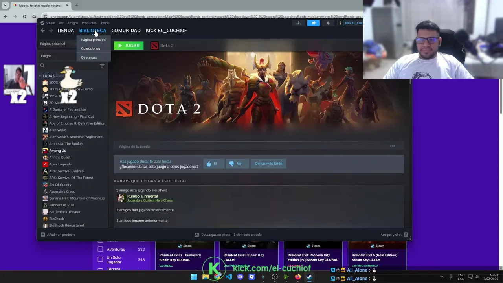The width and height of the screenshot is (503, 283).
Task: Open Visual Studio Code from taskbar
Action: click(x=229, y=277)
